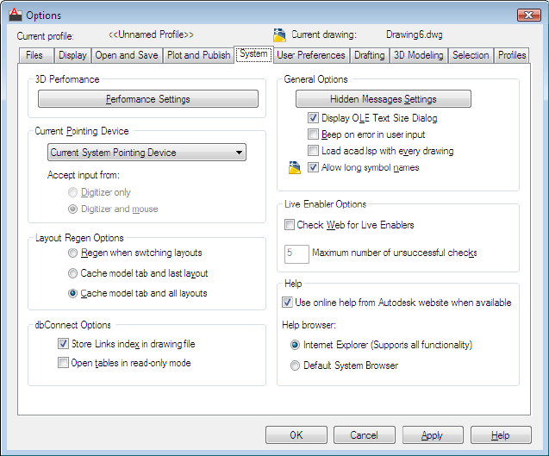Viewport: 549px width, 456px height.
Task: Click the maximum unsuccessful checks number field
Action: point(296,253)
